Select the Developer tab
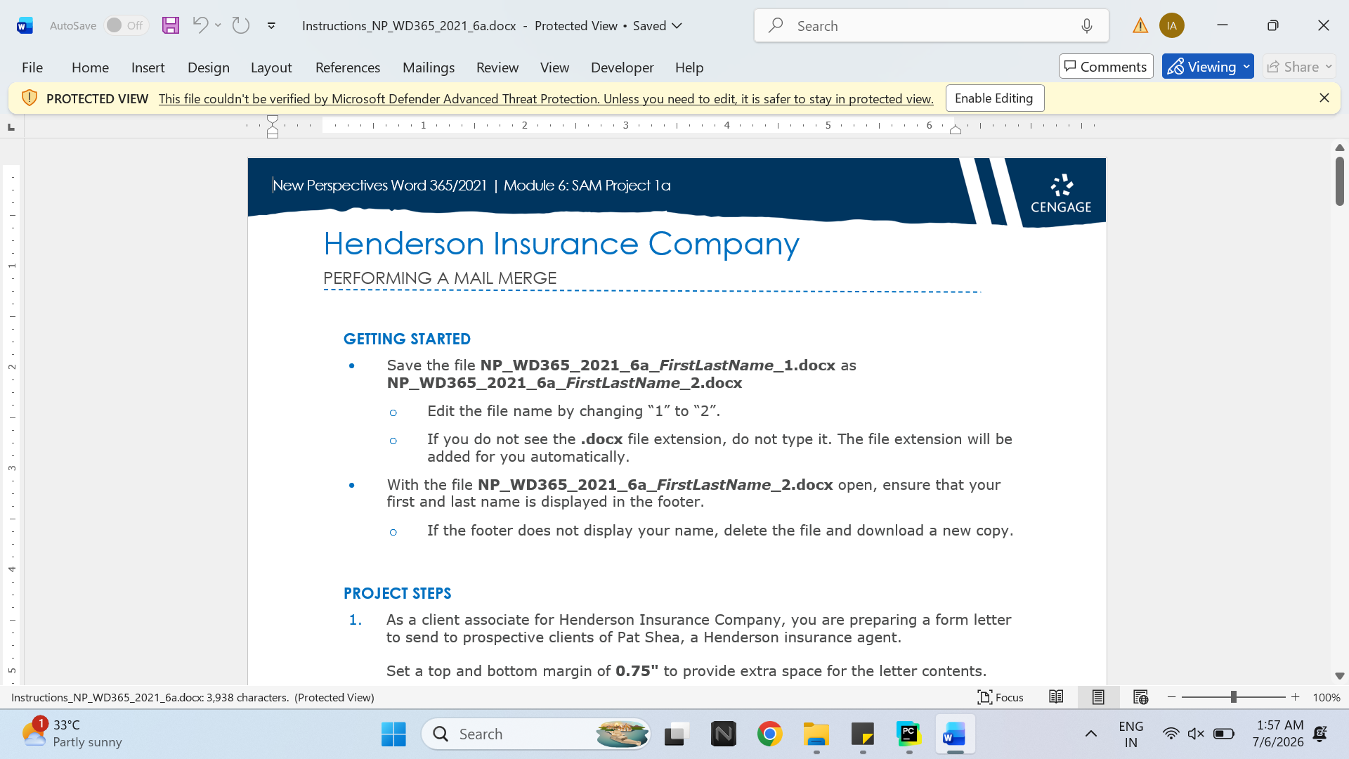1349x759 pixels. [x=622, y=67]
